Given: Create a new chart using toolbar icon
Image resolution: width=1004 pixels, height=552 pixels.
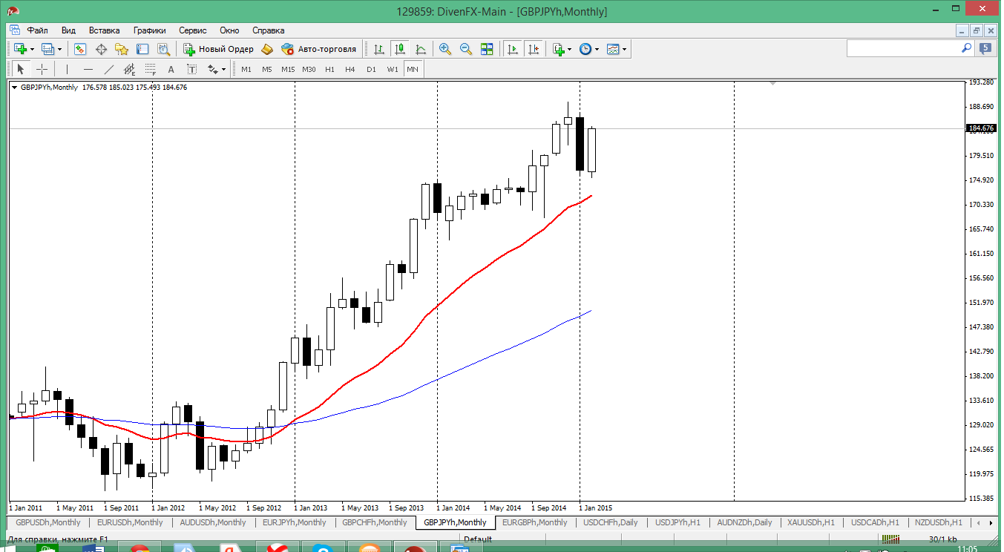Looking at the screenshot, I should point(20,49).
